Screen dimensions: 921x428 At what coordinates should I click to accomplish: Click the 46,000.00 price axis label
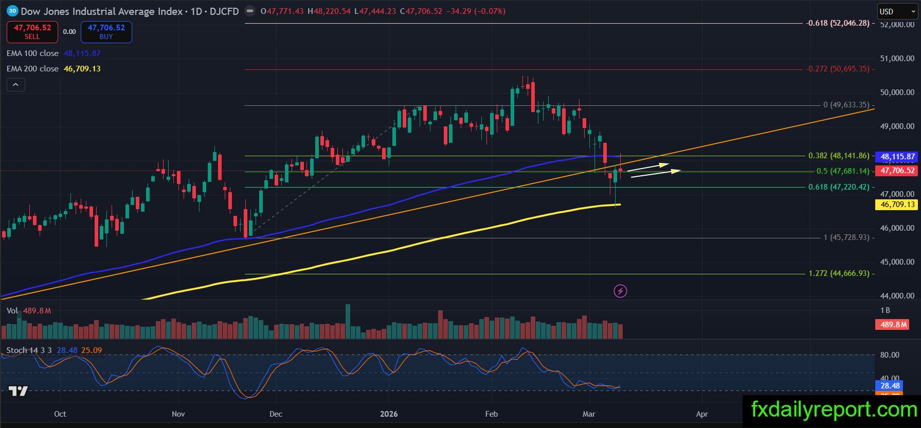[x=897, y=228]
